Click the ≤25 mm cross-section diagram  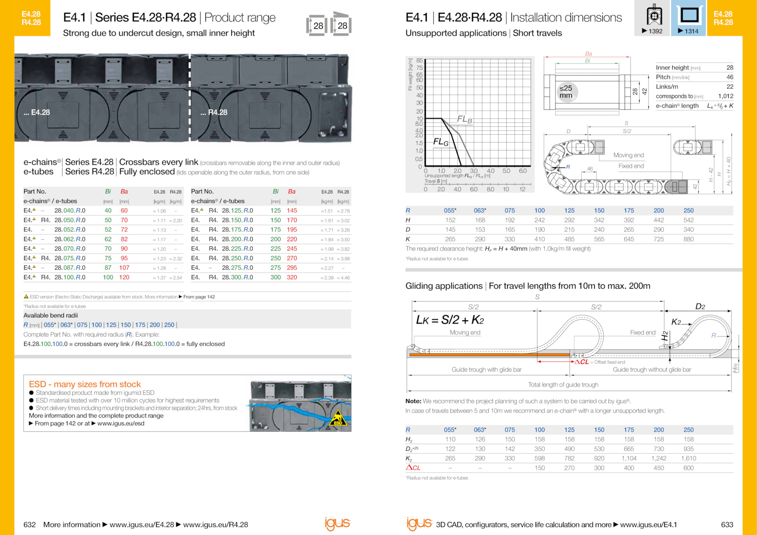[x=587, y=91]
